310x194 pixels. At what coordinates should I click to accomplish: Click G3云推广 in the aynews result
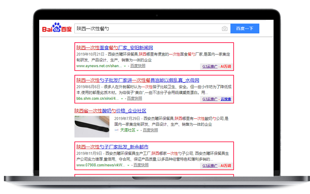click(x=210, y=67)
